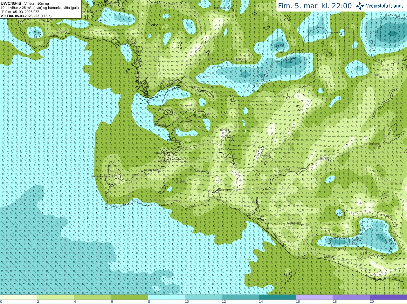Click the Setur station label
This screenshot has height=304, width=407.
tap(377, 76)
